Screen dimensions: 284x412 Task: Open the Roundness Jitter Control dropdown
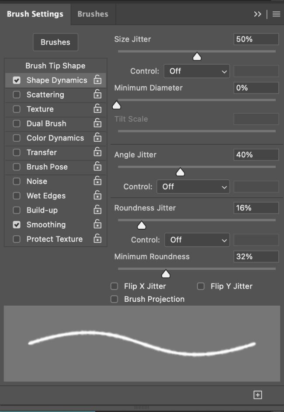coord(197,240)
